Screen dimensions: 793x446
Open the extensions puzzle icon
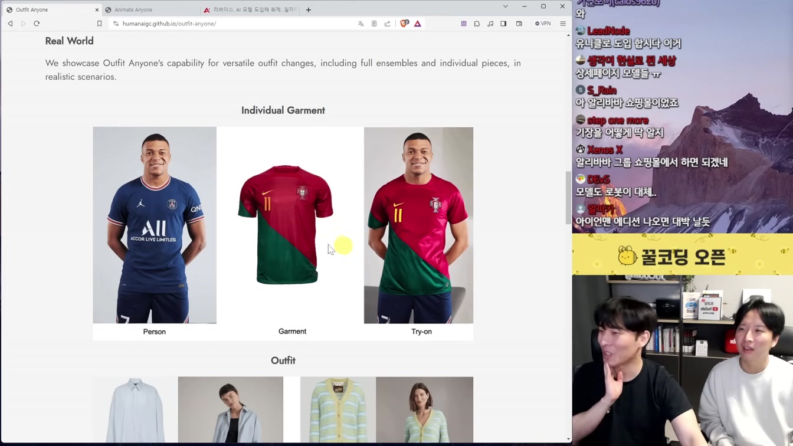pos(477,24)
